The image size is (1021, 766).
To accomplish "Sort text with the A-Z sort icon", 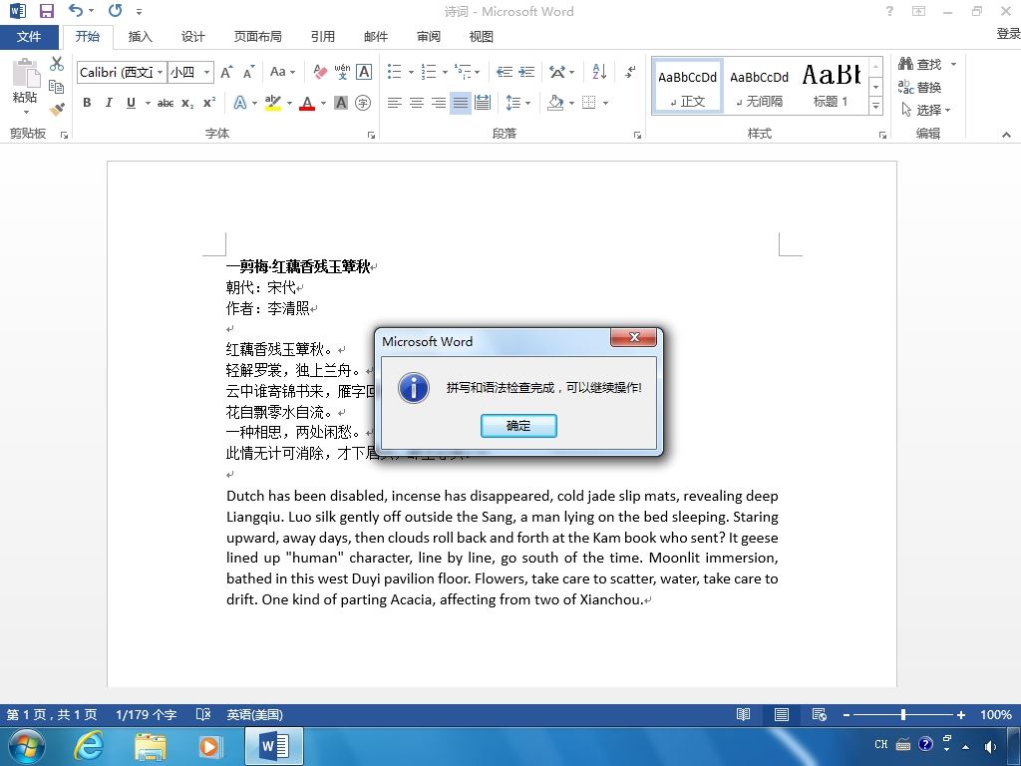I will [x=599, y=72].
